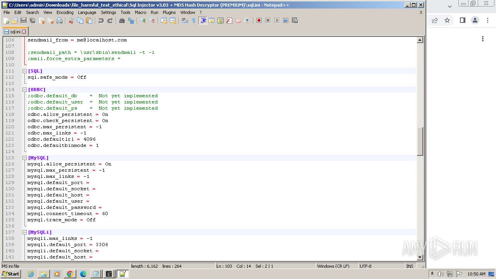Open the Search menu
This screenshot has width=496, height=279.
tap(33, 12)
